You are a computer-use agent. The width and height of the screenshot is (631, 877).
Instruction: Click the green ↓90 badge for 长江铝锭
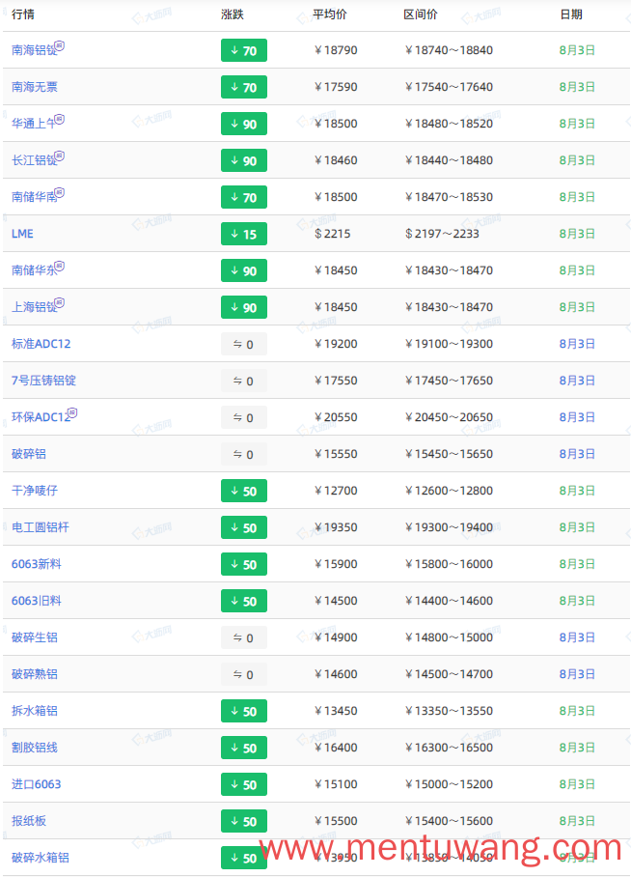(244, 160)
